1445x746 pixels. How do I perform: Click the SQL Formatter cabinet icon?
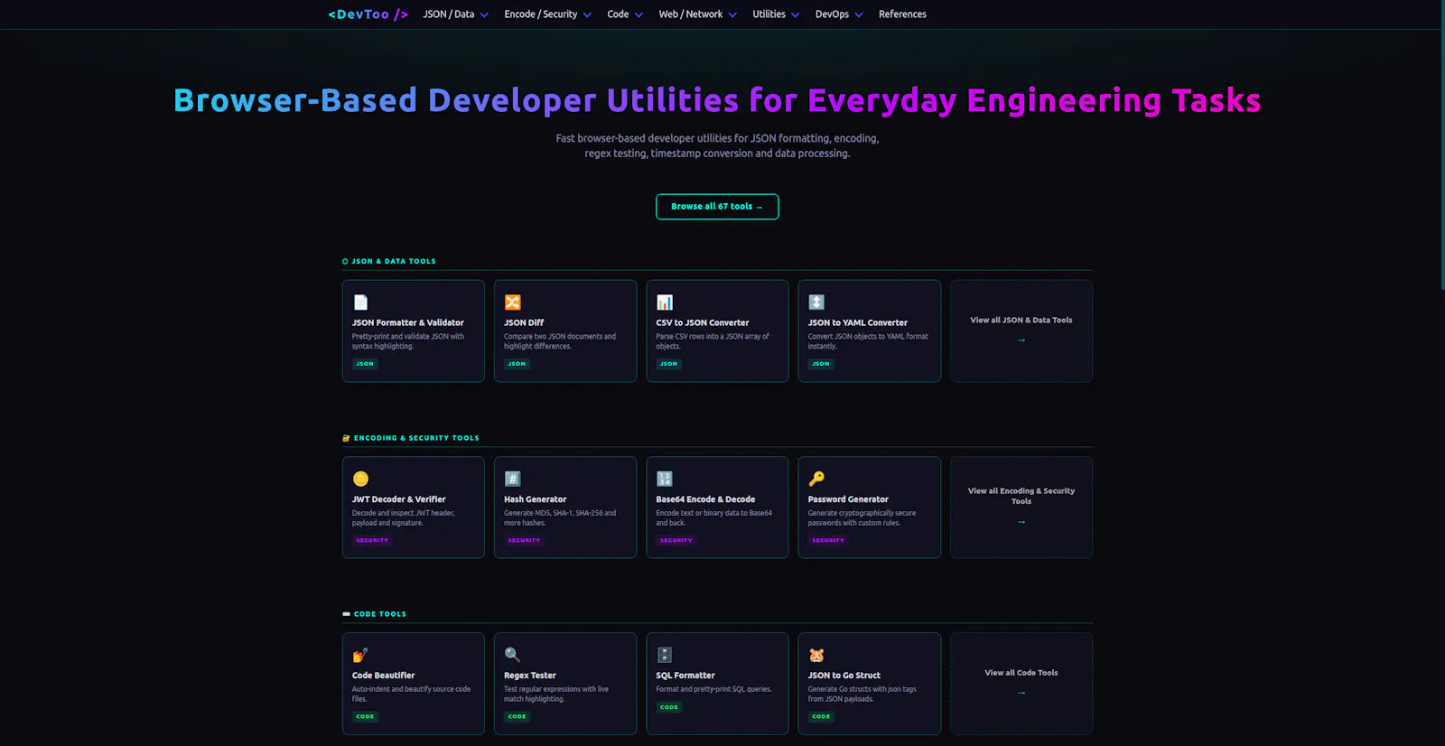pos(665,655)
